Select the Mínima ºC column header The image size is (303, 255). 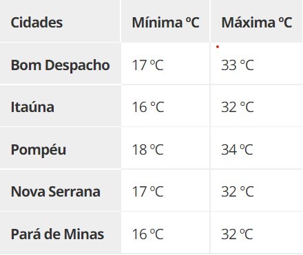[165, 23]
